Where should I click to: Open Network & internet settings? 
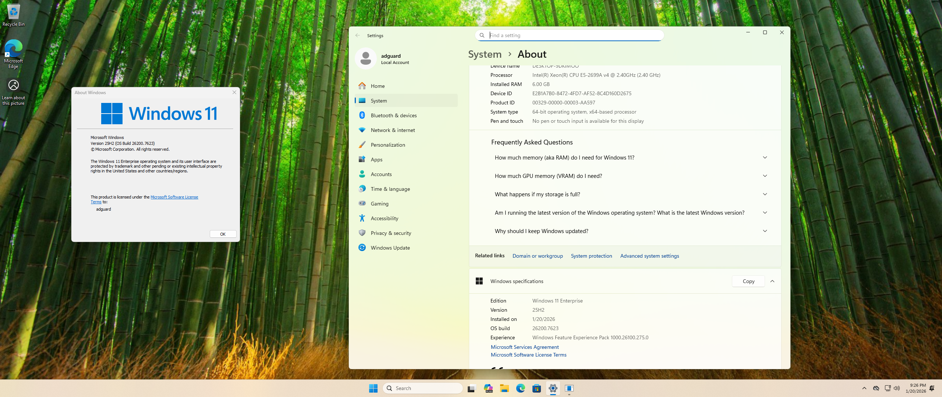(393, 130)
